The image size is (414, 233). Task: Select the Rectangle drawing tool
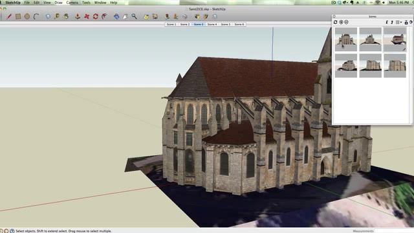point(18,17)
